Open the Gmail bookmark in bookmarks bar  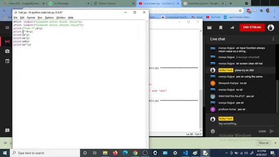(197, 17)
